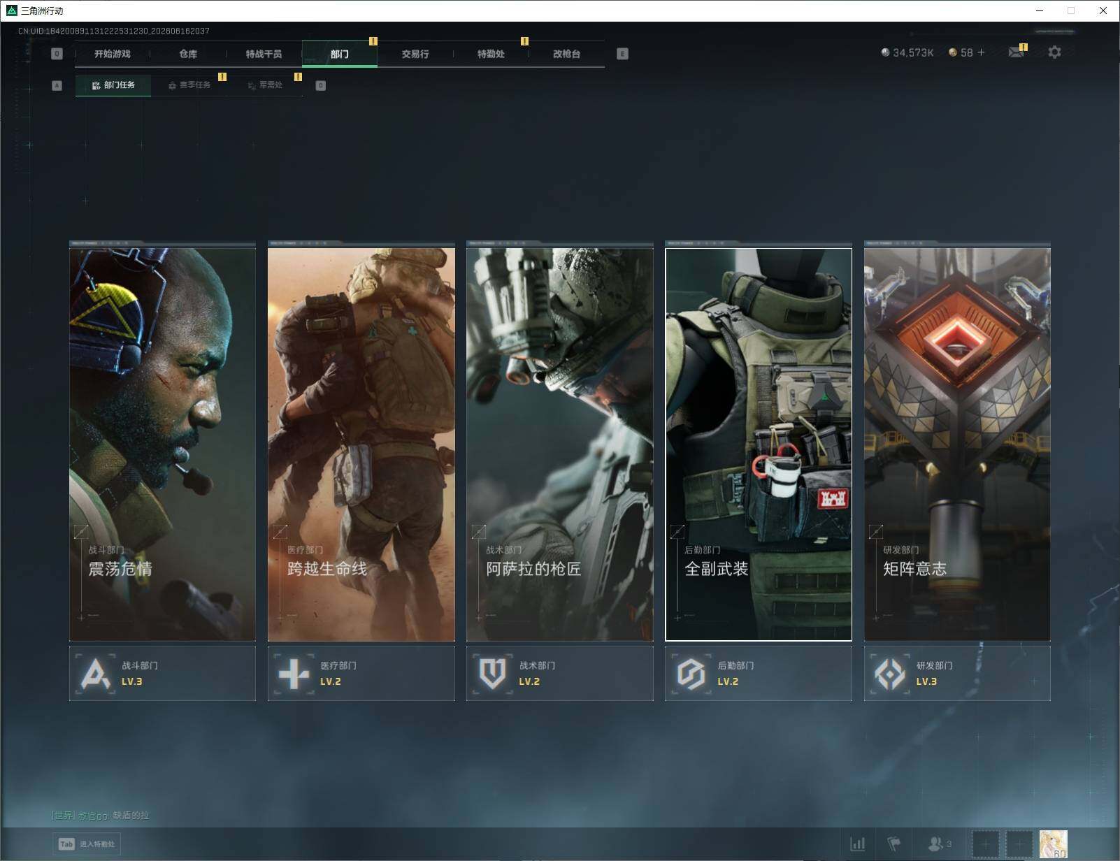This screenshot has height=861, width=1120.
Task: Select the 部门 tab
Action: tap(340, 54)
